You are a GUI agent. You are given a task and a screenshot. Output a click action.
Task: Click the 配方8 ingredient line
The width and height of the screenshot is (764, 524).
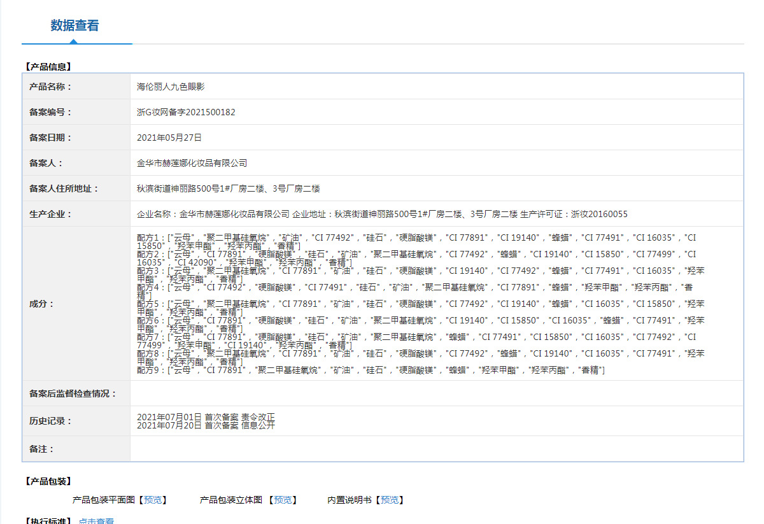point(420,357)
